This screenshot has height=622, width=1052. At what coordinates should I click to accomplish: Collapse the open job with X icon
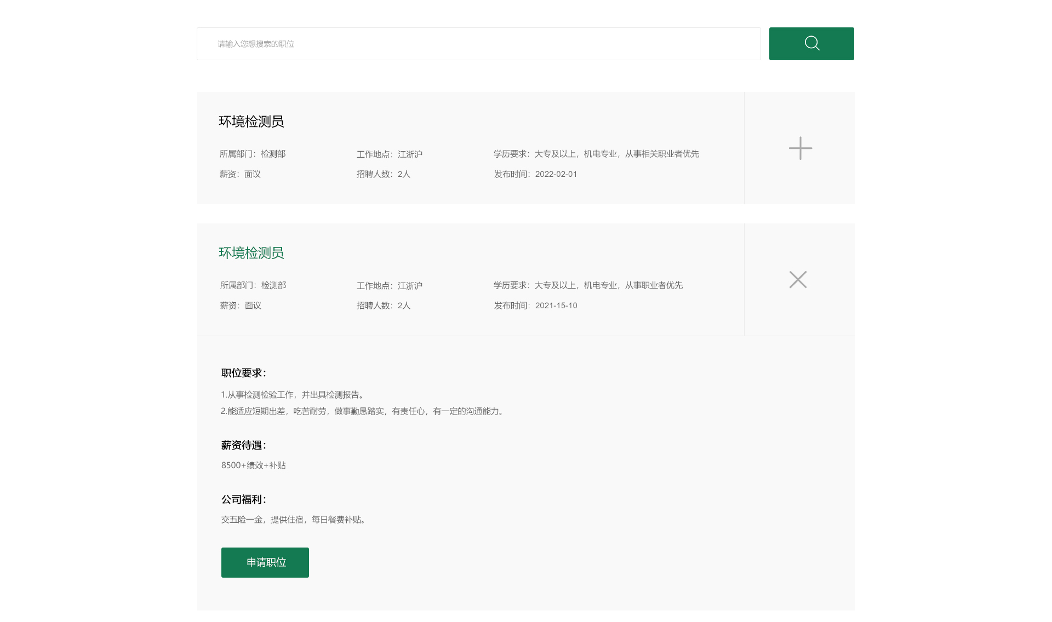click(798, 280)
